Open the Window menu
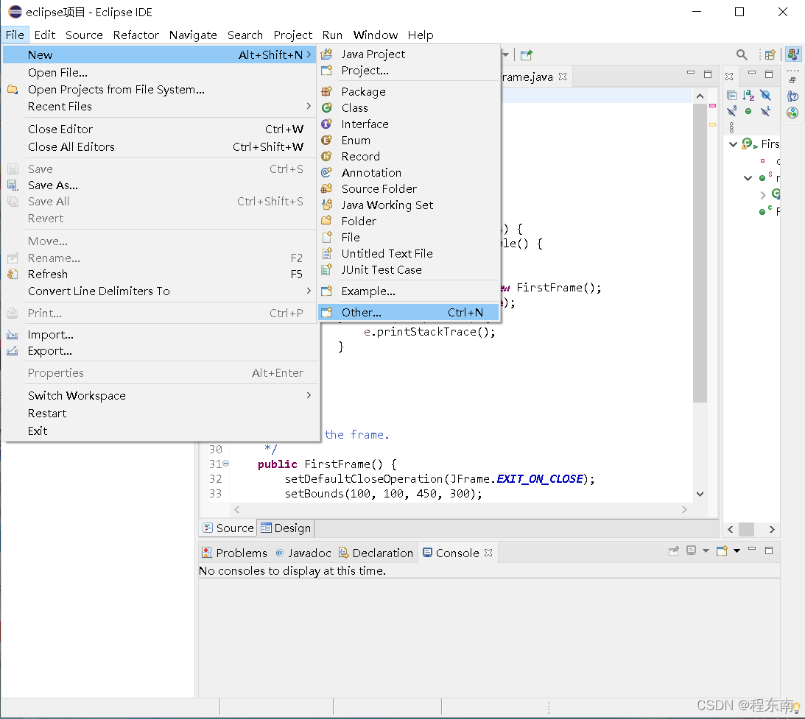Image resolution: width=805 pixels, height=719 pixels. click(x=376, y=35)
